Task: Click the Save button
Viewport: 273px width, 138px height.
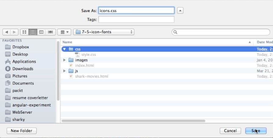Action: 256,131
